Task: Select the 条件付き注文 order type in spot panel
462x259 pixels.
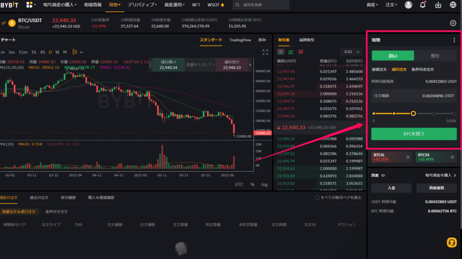Action: (x=422, y=69)
